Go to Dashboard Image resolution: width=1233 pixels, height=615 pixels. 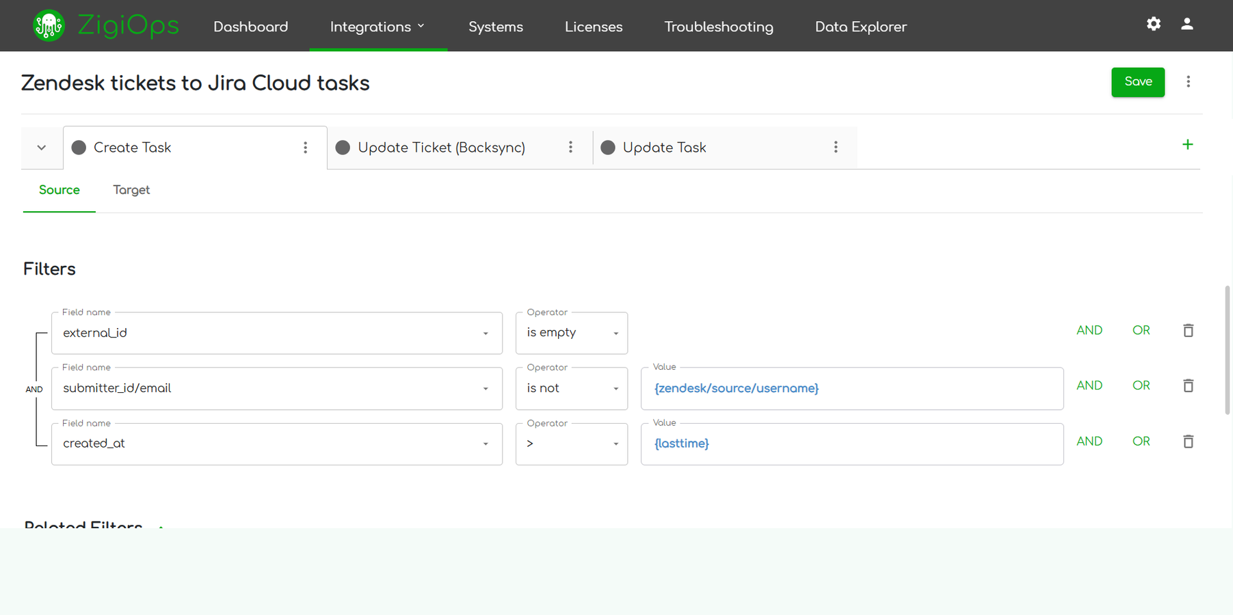251,27
